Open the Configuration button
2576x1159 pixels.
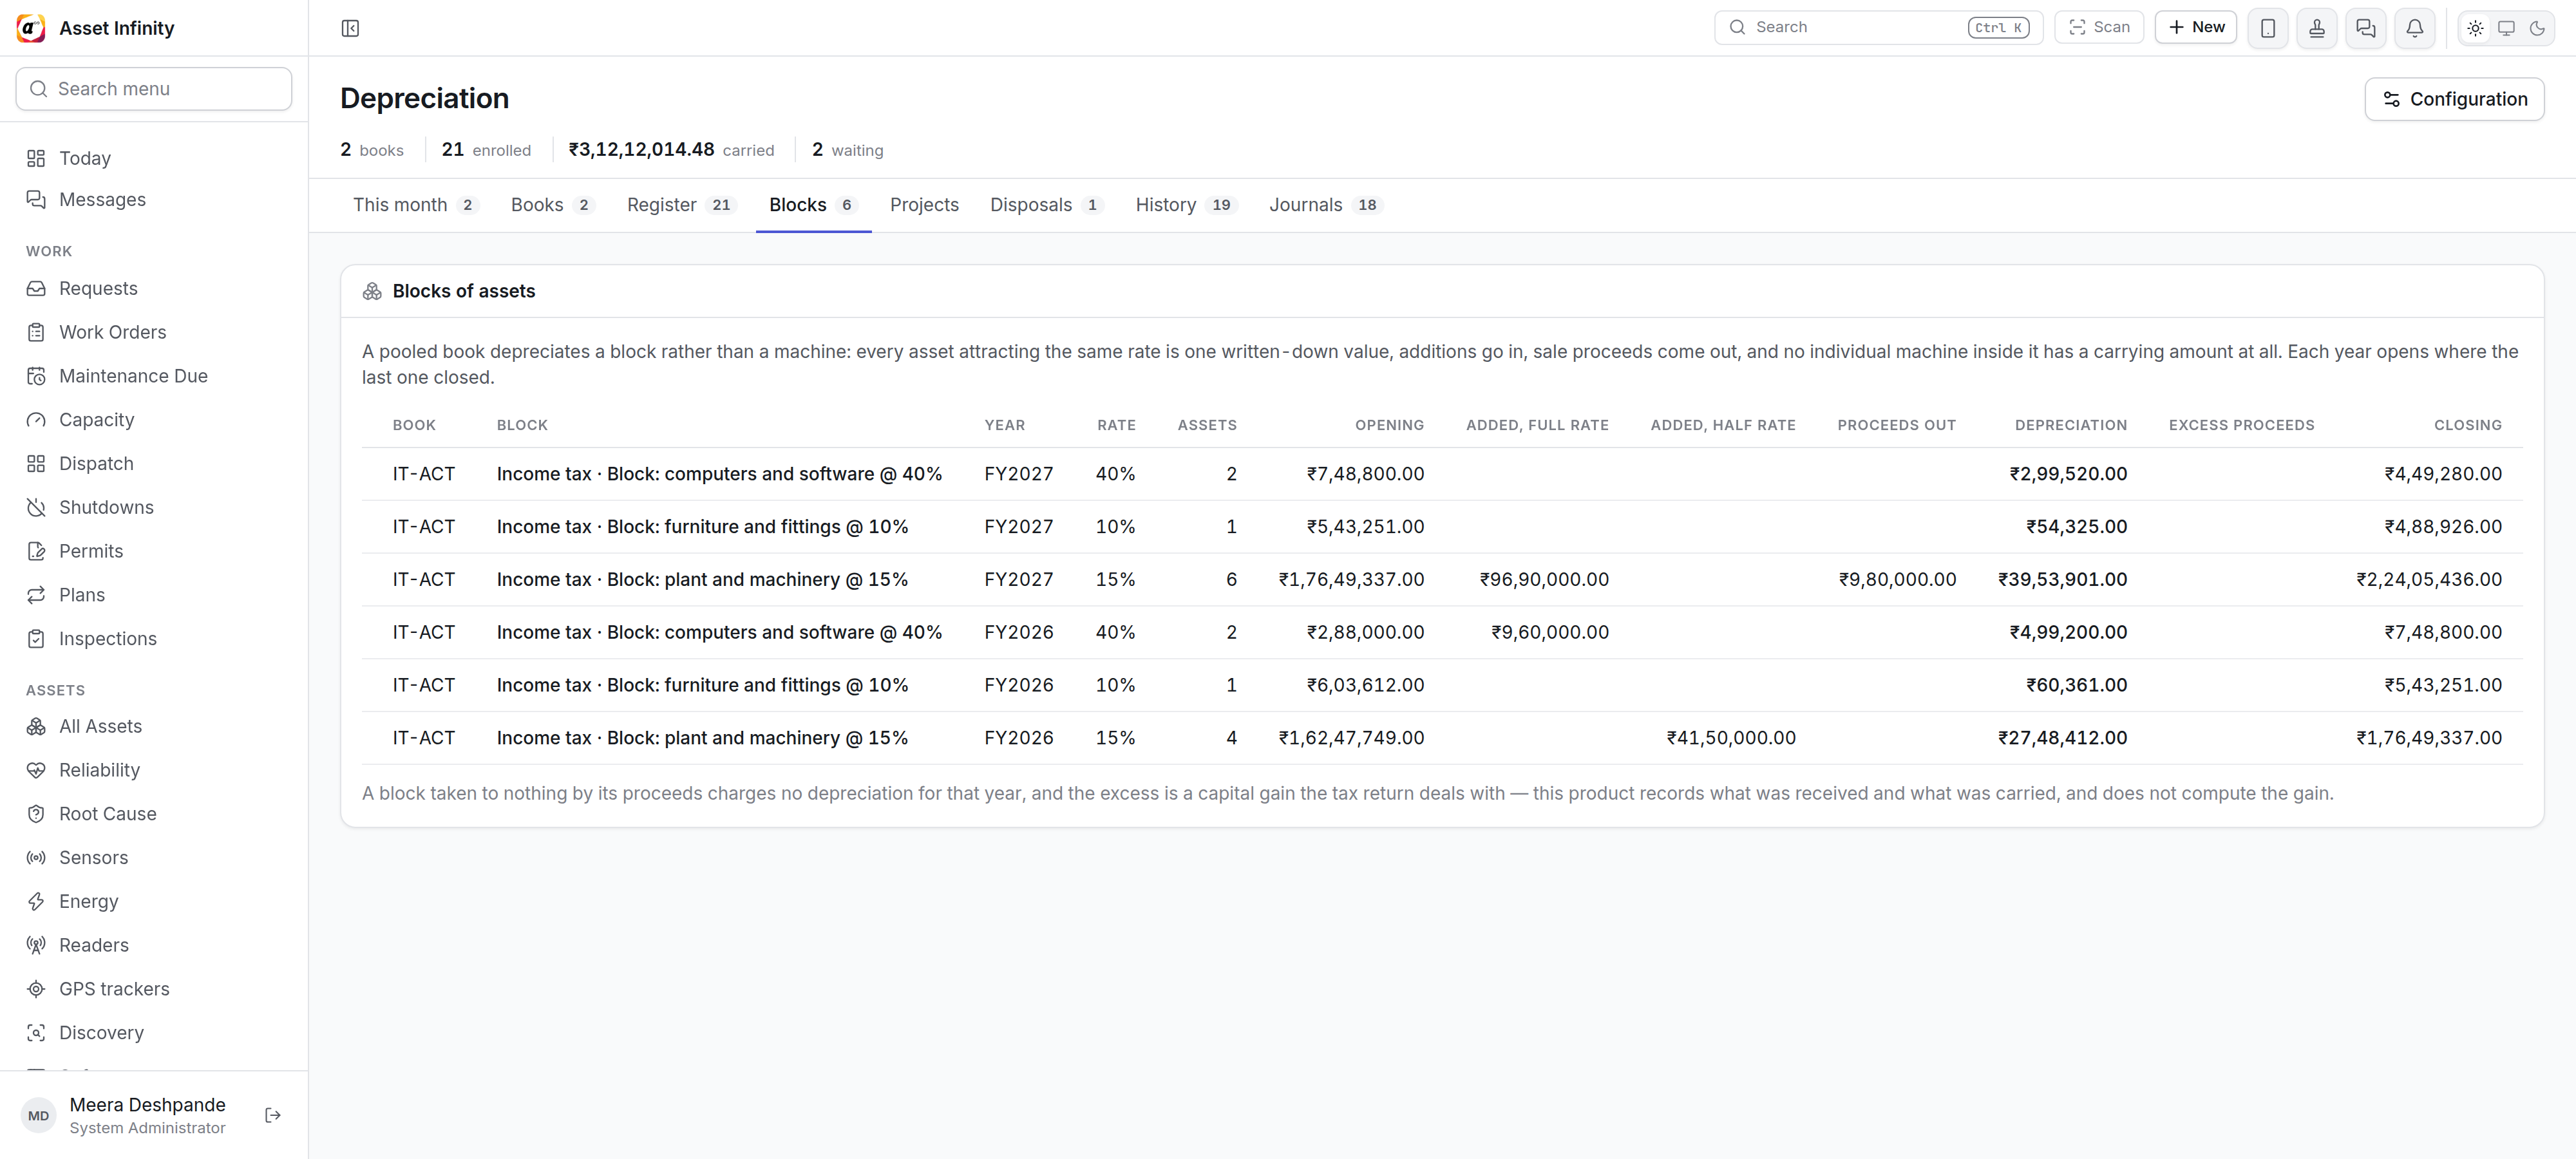[2454, 99]
